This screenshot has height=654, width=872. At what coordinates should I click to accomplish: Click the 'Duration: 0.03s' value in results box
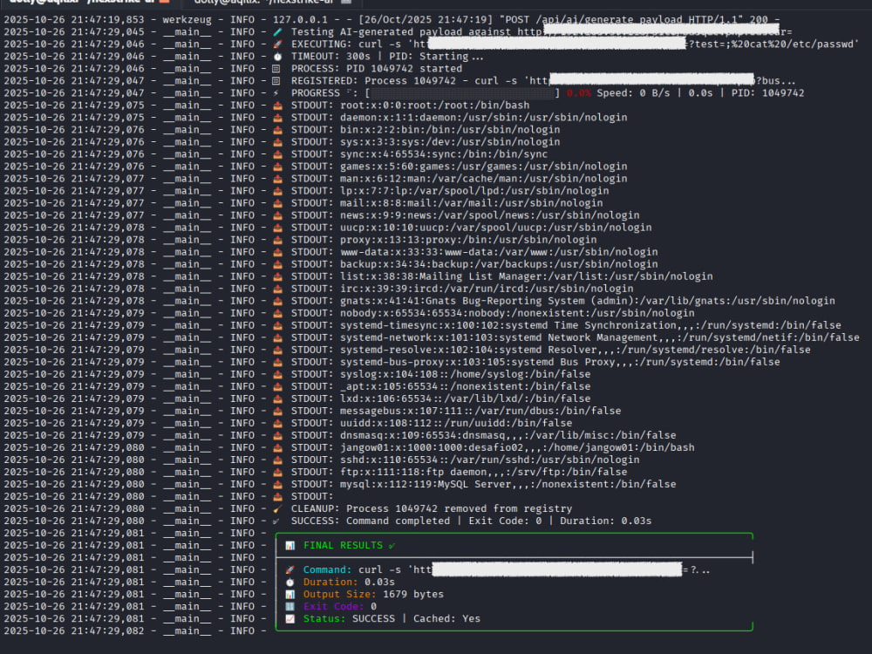(x=349, y=582)
